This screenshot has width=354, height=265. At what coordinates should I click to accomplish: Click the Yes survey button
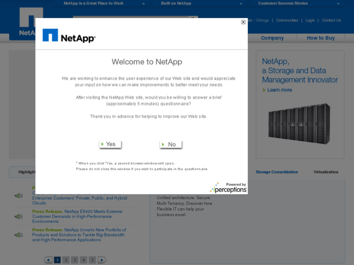(111, 144)
